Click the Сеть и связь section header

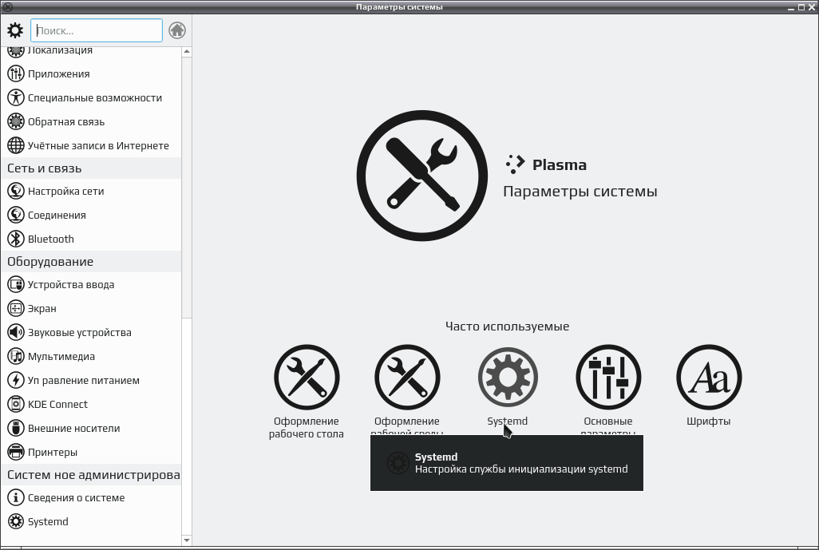coord(92,168)
